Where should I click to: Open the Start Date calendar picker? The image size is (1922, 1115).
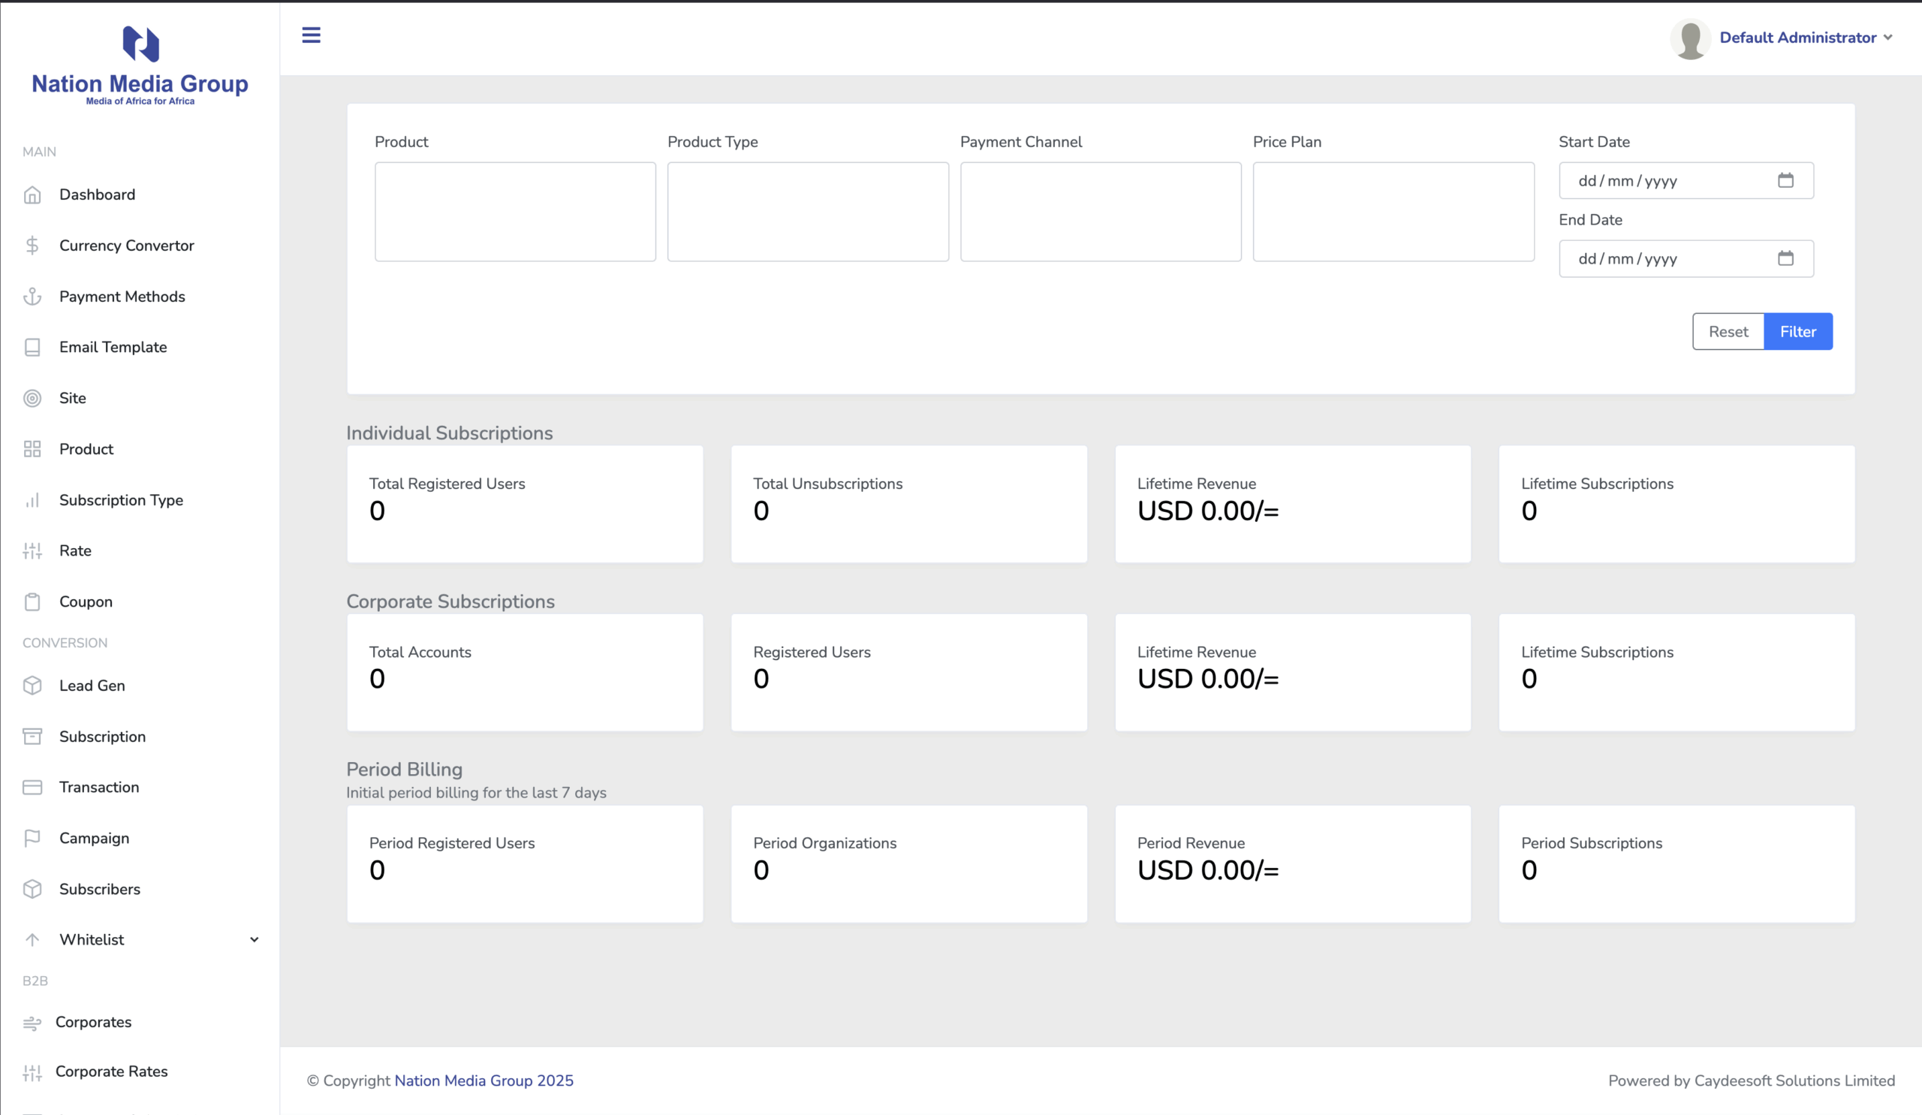click(1785, 181)
